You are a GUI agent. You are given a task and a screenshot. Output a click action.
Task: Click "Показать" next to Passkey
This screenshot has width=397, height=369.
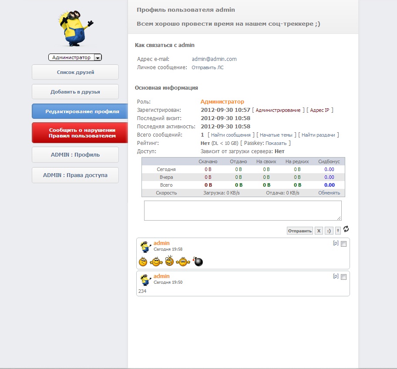click(276, 143)
